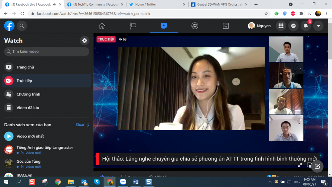The image size is (332, 187).
Task: Show hidden system tray icons chevron
Action: click(x=270, y=182)
